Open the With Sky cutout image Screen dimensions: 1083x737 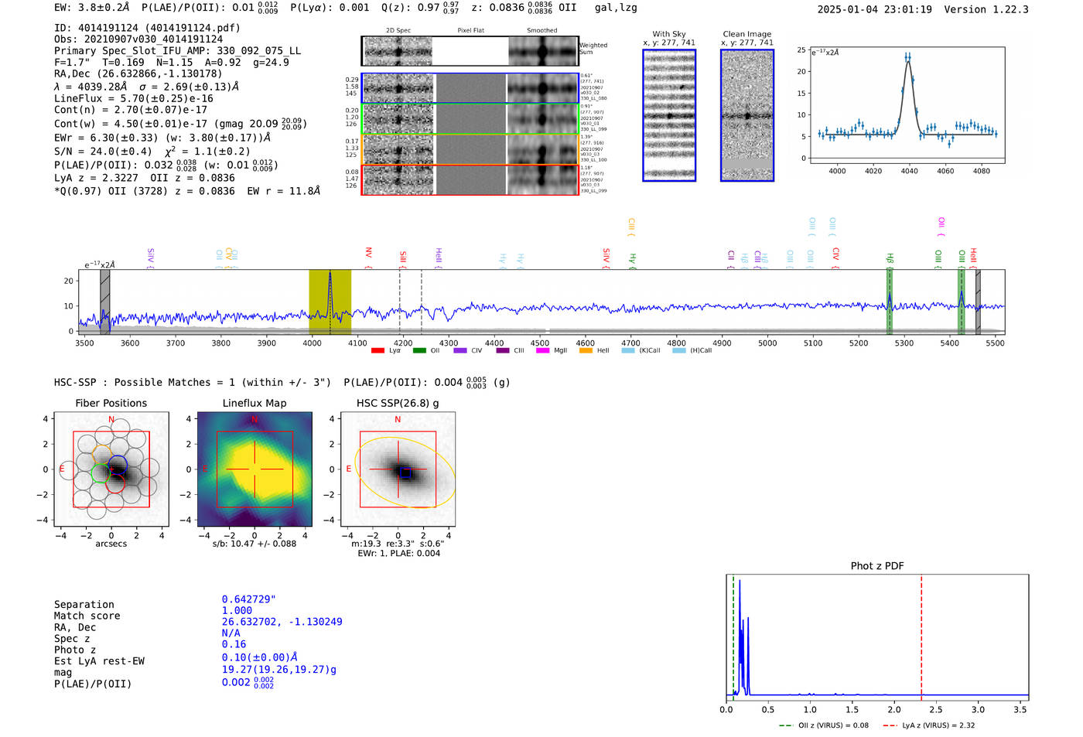point(669,115)
